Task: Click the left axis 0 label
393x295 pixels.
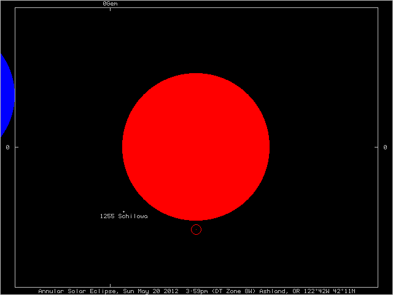Action: coord(7,147)
